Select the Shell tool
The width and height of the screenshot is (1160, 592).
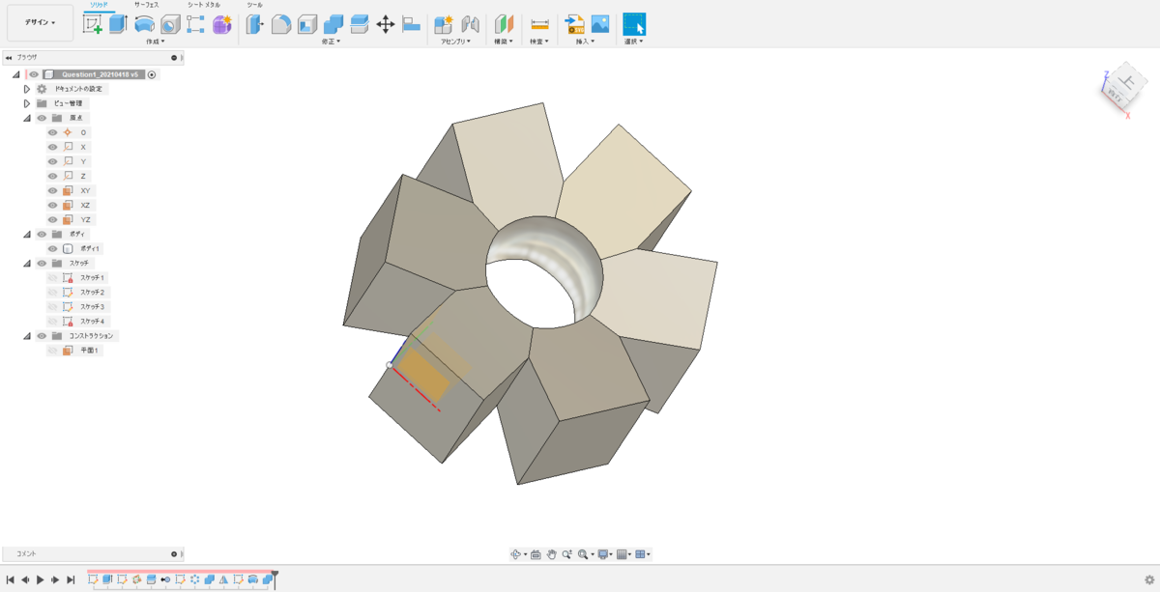click(307, 24)
